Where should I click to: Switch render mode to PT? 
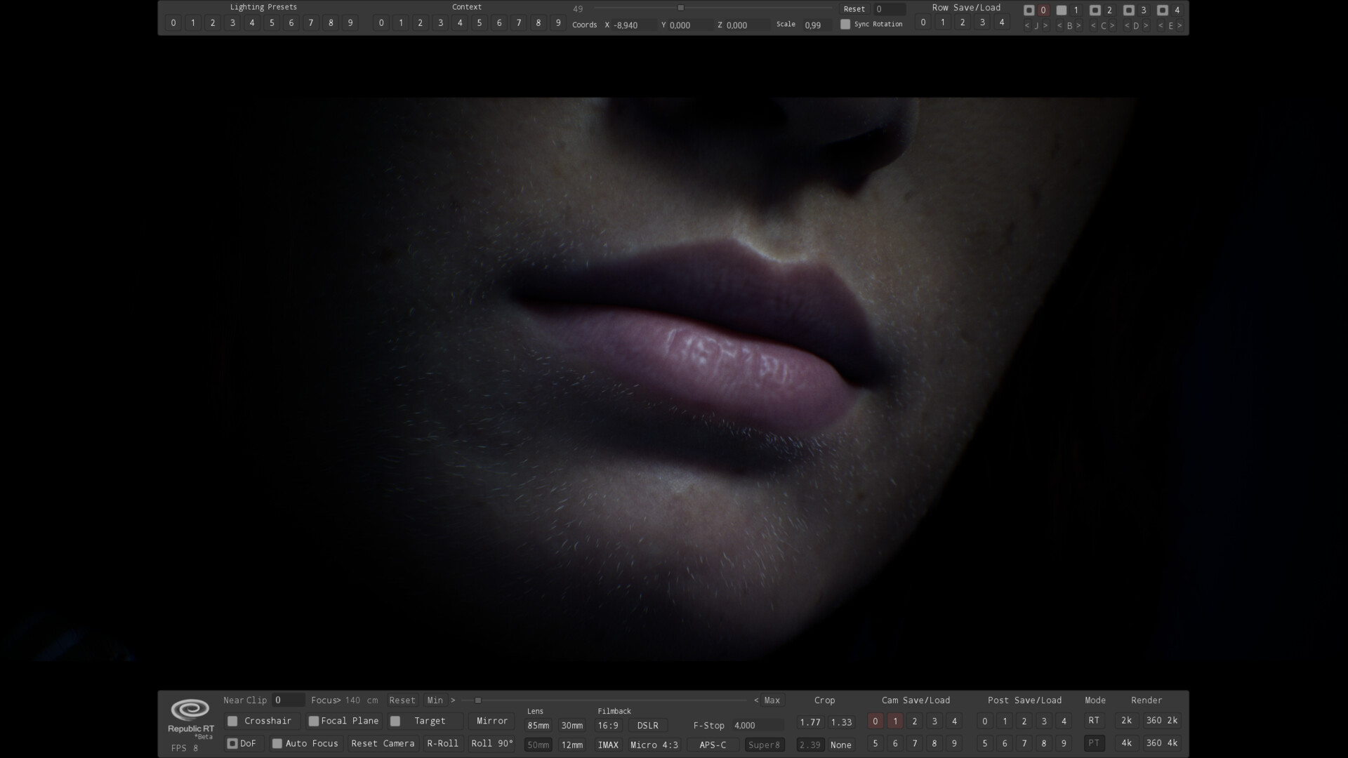pyautogui.click(x=1094, y=743)
